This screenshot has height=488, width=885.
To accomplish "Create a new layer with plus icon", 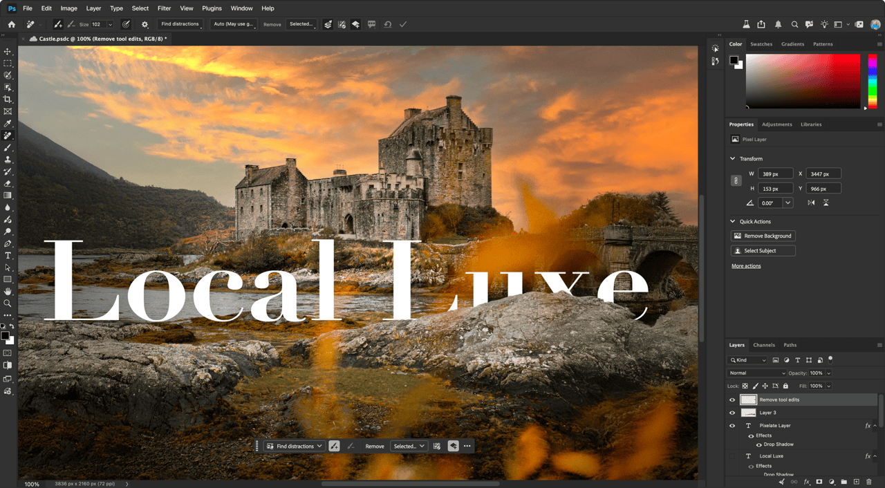I will point(856,482).
